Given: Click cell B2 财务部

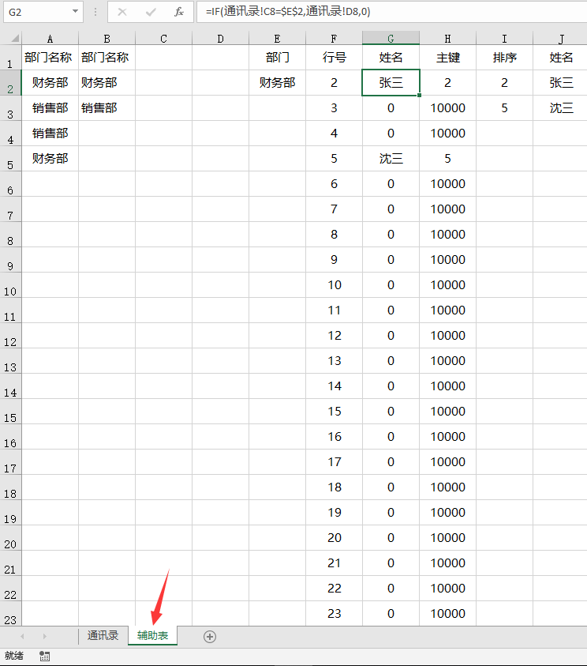Looking at the screenshot, I should 107,83.
